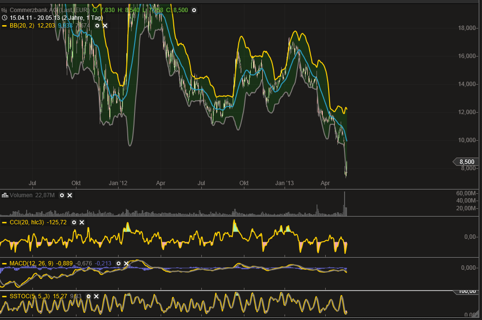Open SSTOC(5, 5, 3) settings circle
This screenshot has width=482, height=320.
(x=89, y=296)
